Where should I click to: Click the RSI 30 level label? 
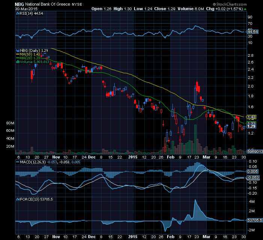[x=250, y=36]
